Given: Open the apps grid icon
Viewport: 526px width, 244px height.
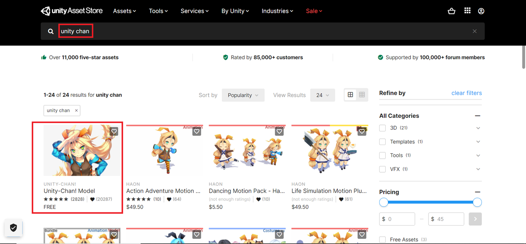Looking at the screenshot, I should point(467,11).
